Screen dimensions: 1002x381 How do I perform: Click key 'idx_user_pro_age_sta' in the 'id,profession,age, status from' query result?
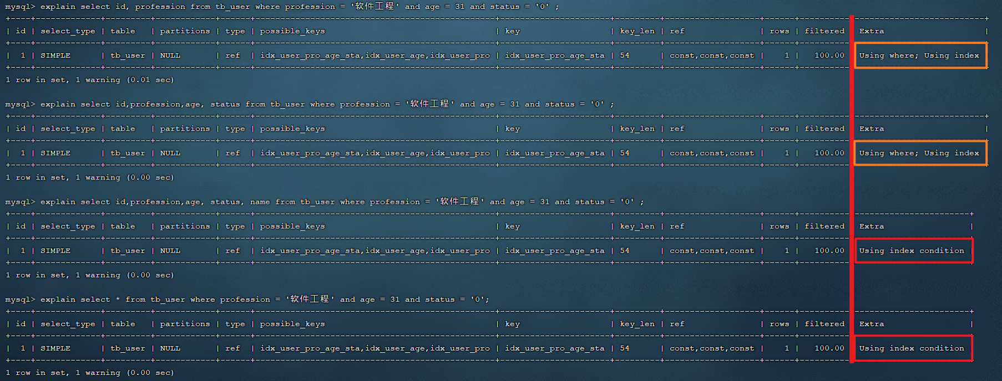555,153
